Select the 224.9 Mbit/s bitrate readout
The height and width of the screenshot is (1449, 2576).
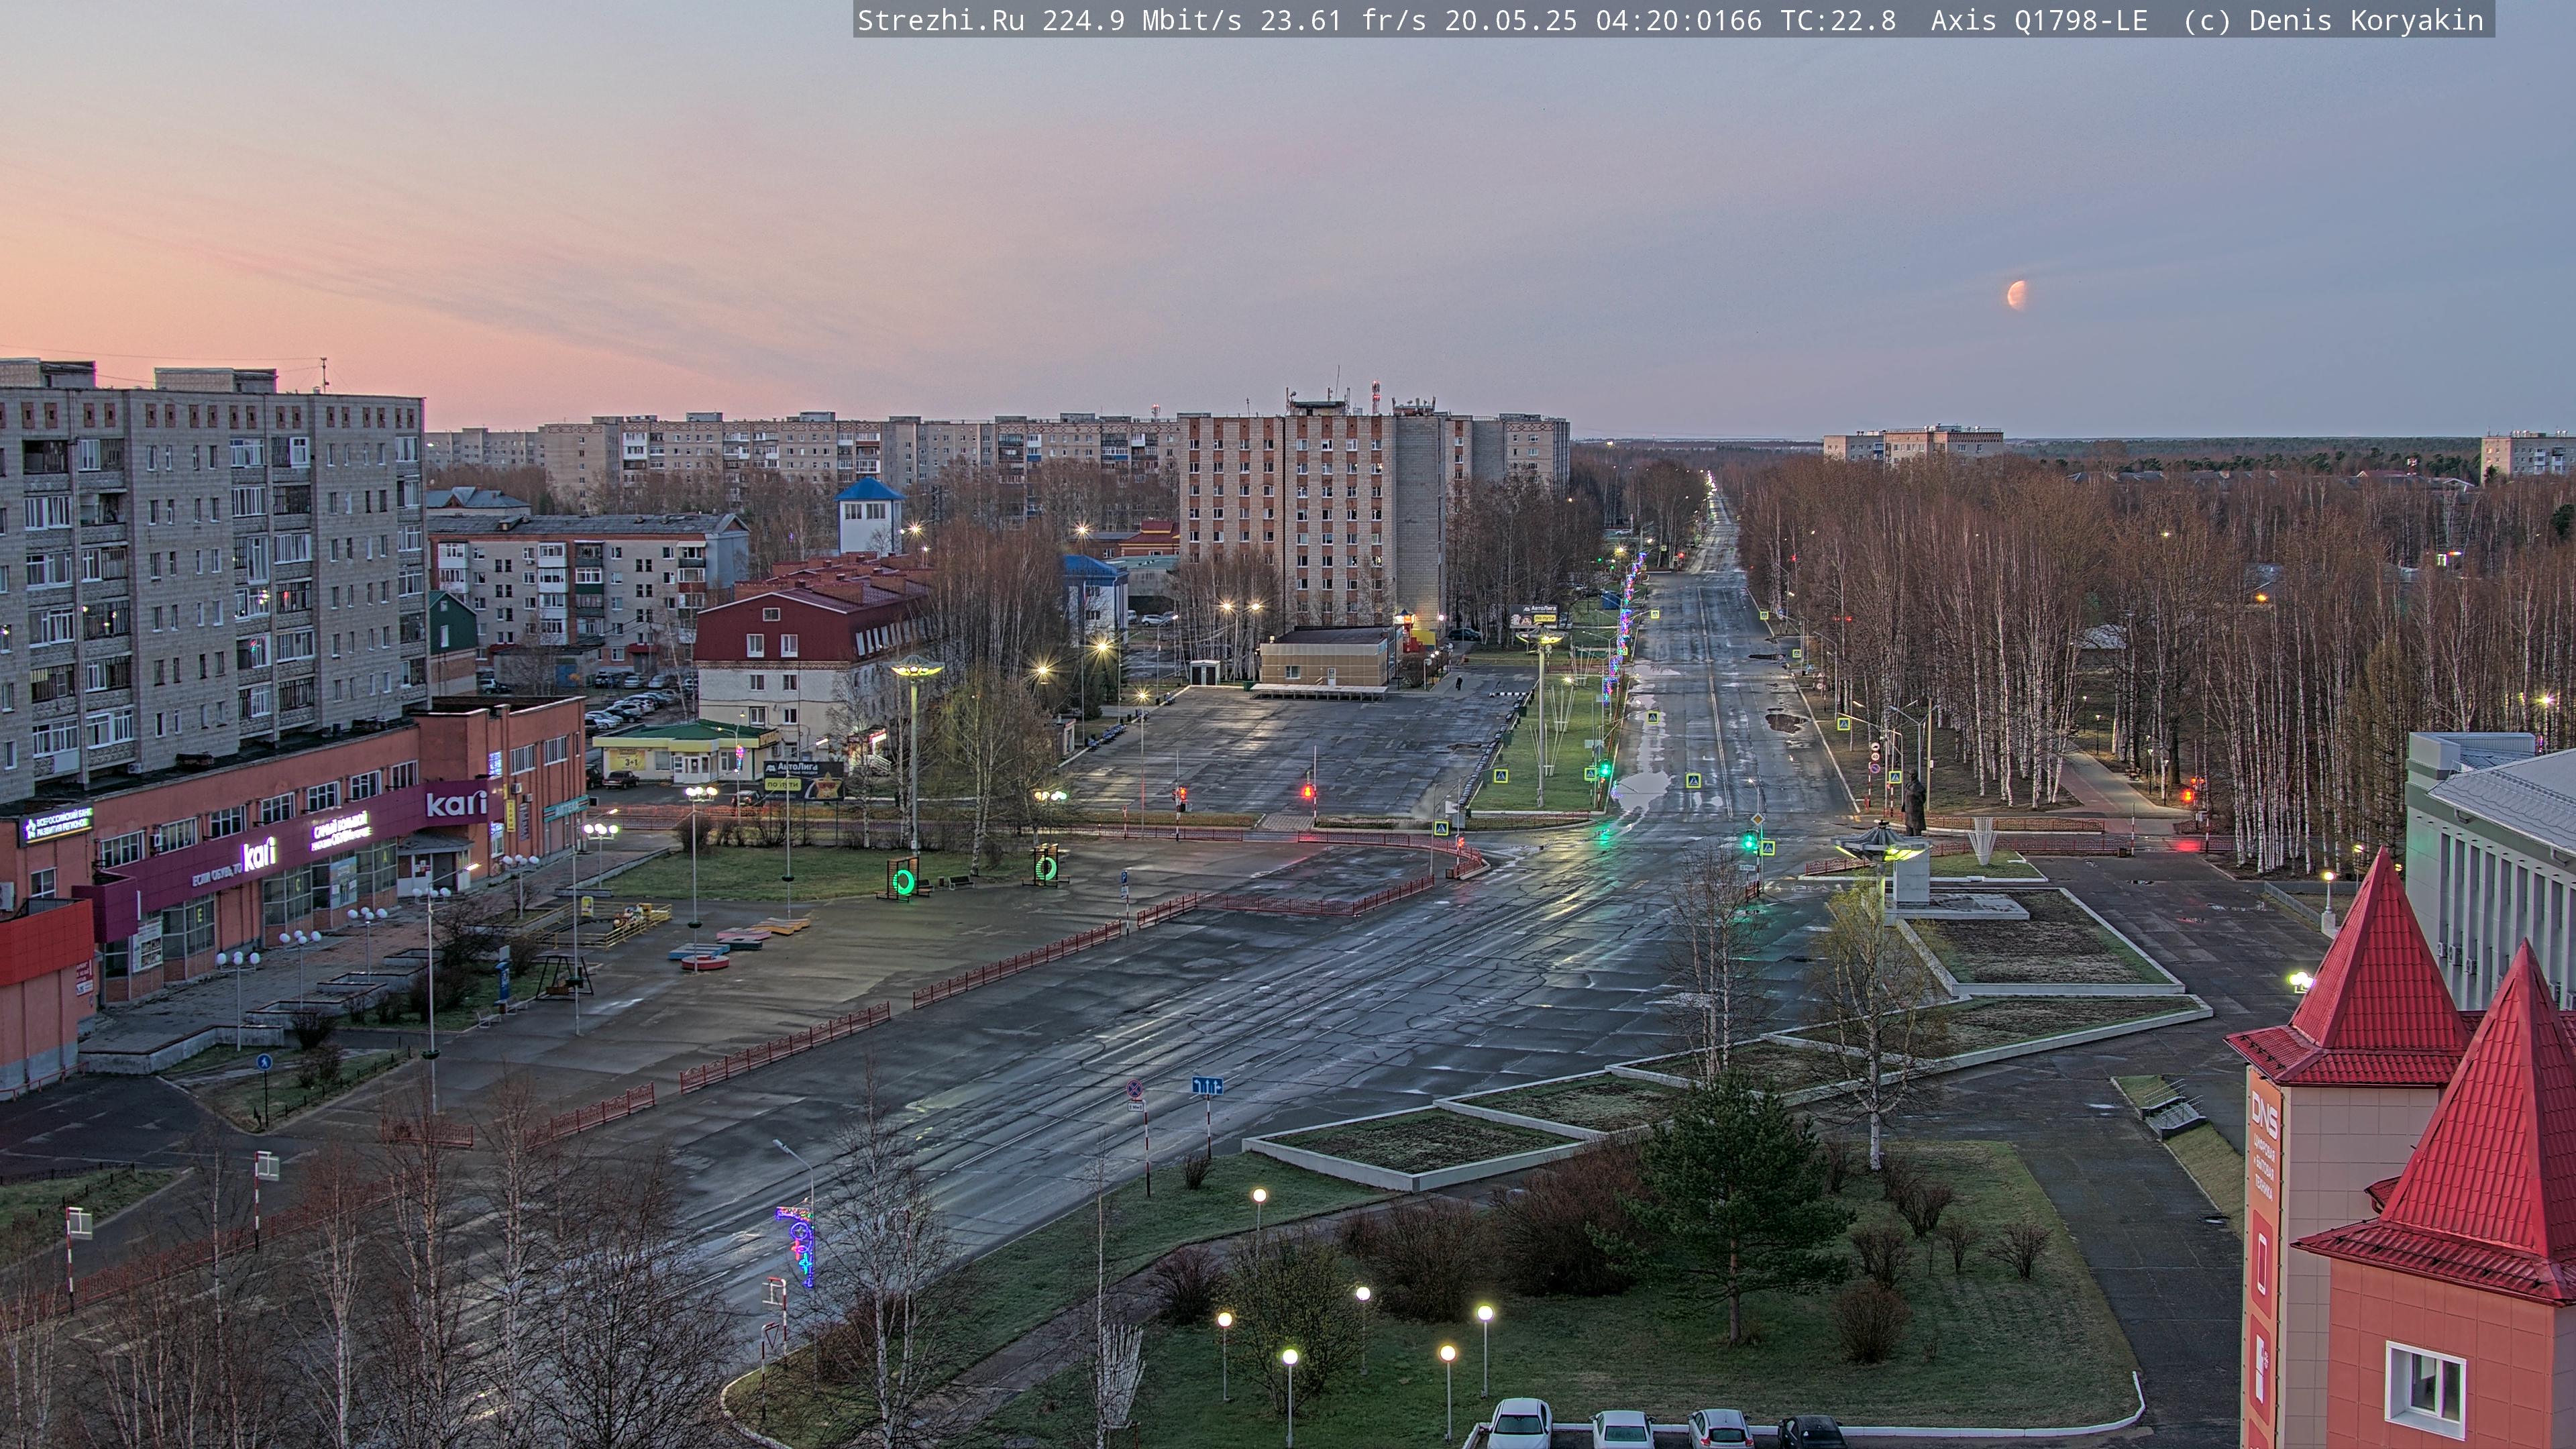pos(1142,20)
